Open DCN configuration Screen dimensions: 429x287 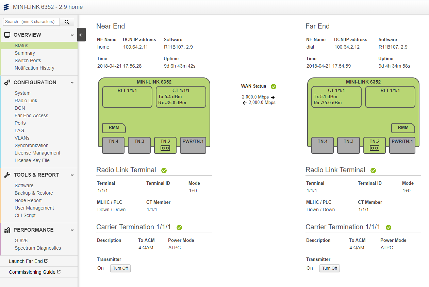[x=20, y=108]
